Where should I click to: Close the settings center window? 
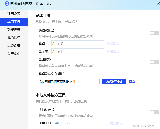coord(158,3)
